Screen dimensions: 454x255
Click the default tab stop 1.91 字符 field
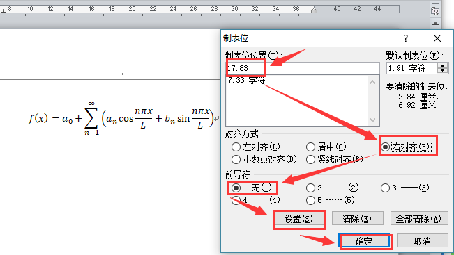(x=412, y=68)
